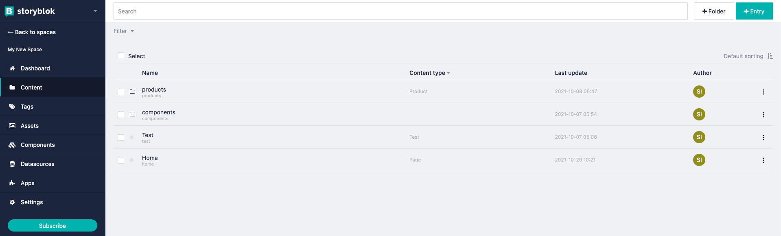The image size is (781, 236).
Task: Check the Select all checkbox
Action: tap(121, 56)
